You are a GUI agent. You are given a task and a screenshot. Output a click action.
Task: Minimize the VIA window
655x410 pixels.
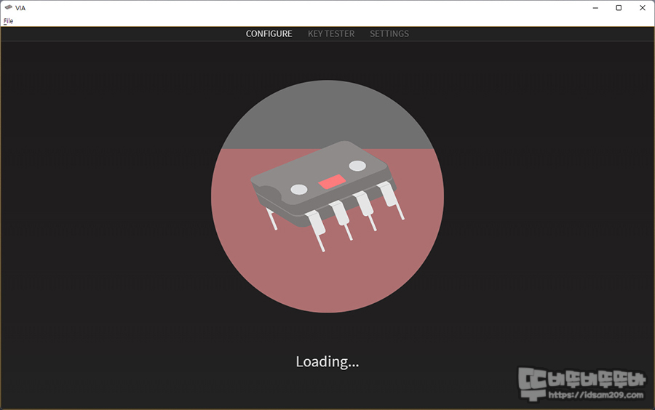pos(595,8)
